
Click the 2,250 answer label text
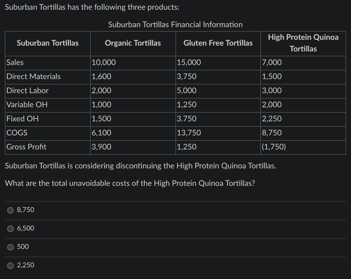[26, 265]
